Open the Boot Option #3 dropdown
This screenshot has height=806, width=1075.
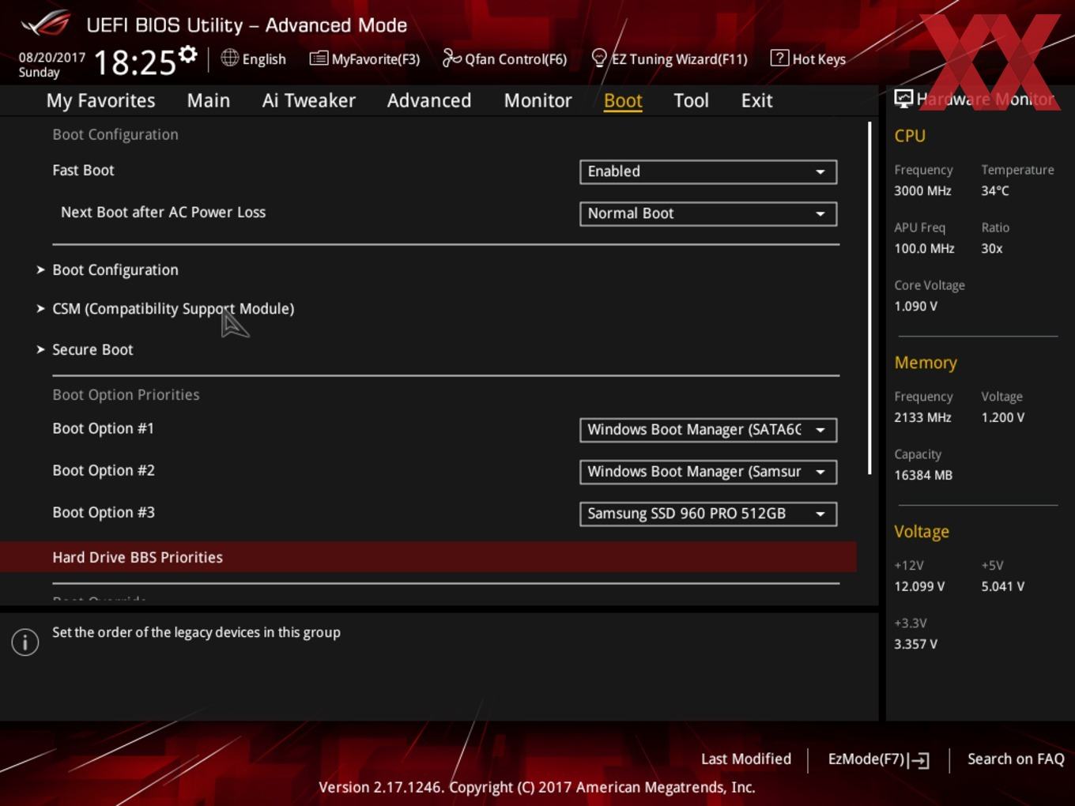pos(708,514)
